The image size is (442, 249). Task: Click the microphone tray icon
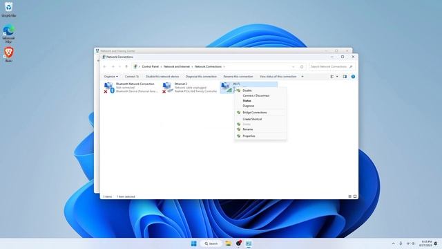pos(401,243)
